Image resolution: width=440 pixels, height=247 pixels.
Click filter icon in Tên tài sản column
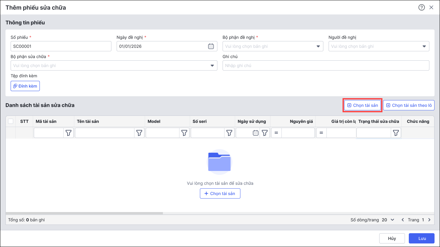point(139,133)
